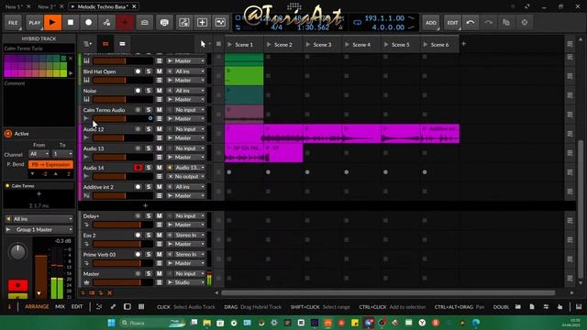Adjust Master track volume fader
Viewport: 587px width, 330px height.
click(x=123, y=282)
